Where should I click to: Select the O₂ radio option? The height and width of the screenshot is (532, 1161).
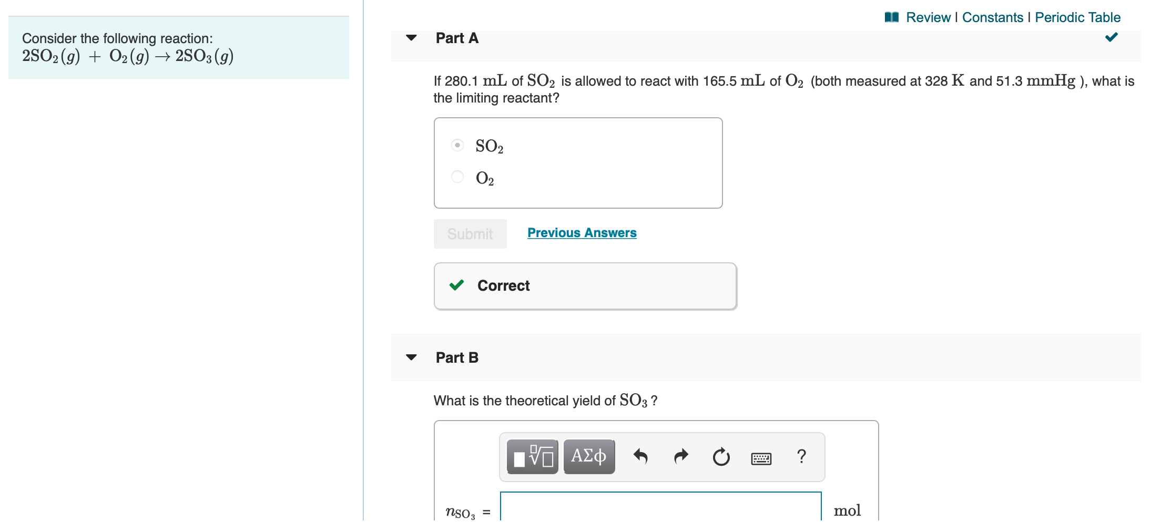point(457,177)
